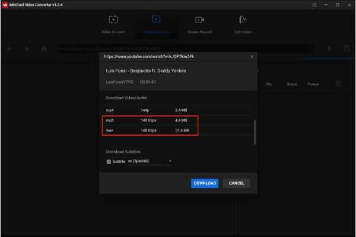Click the File column header
This screenshot has width=356, height=237.
pyautogui.click(x=269, y=84)
